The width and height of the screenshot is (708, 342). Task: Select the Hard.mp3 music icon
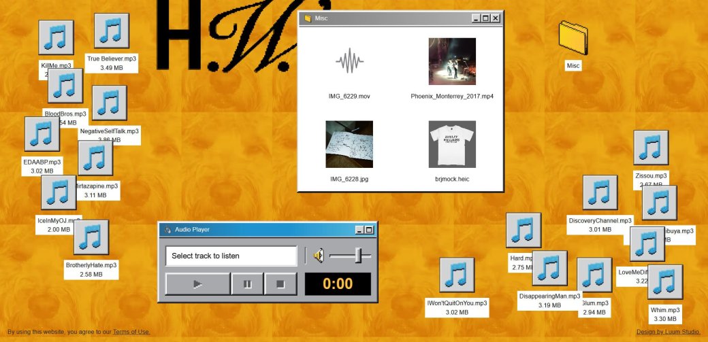524,230
